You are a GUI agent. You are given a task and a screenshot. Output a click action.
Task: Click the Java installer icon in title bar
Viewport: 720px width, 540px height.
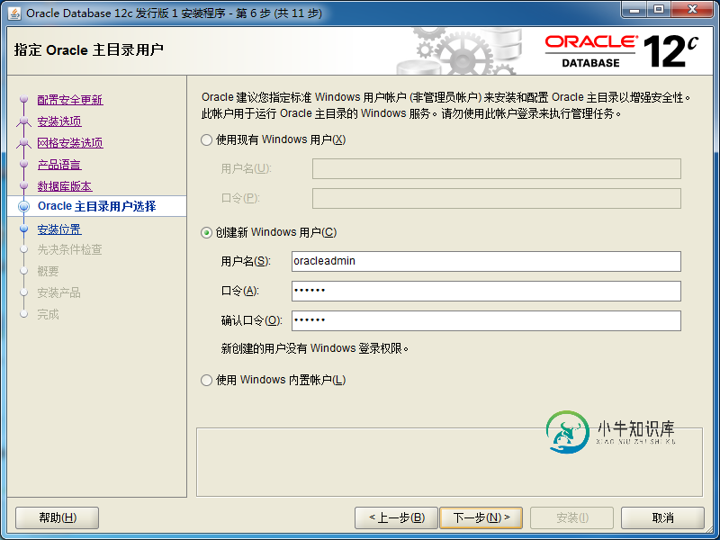point(14,13)
